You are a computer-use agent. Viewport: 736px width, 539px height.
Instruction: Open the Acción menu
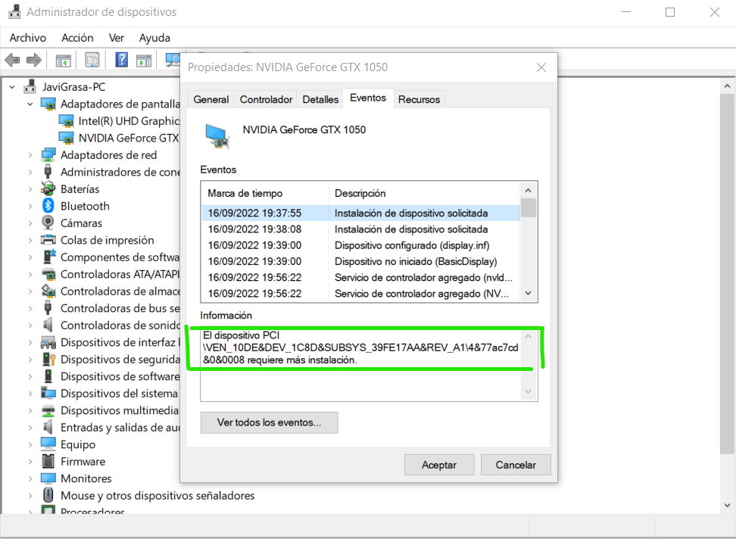point(77,37)
